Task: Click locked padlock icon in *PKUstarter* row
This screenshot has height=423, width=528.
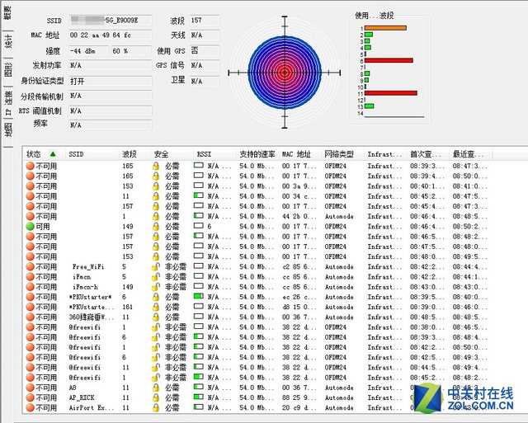Action: (x=156, y=297)
